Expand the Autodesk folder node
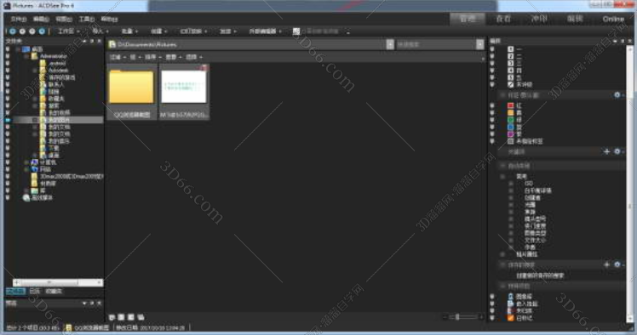This screenshot has height=335, width=637. (x=35, y=71)
